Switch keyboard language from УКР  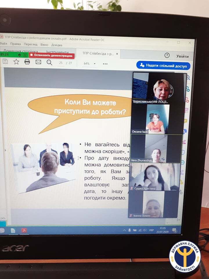(151, 230)
